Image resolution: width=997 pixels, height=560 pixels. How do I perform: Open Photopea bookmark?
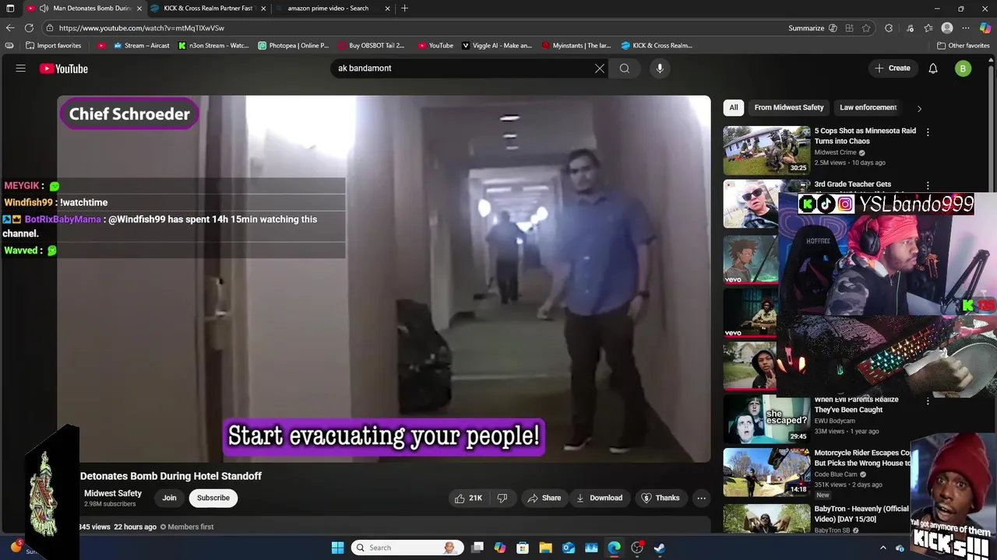pyautogui.click(x=294, y=46)
